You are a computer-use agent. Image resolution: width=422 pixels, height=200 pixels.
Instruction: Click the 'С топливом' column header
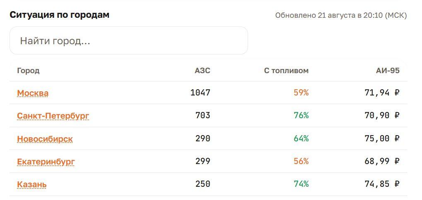tap(286, 71)
